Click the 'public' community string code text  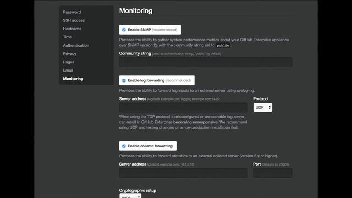pos(223,45)
